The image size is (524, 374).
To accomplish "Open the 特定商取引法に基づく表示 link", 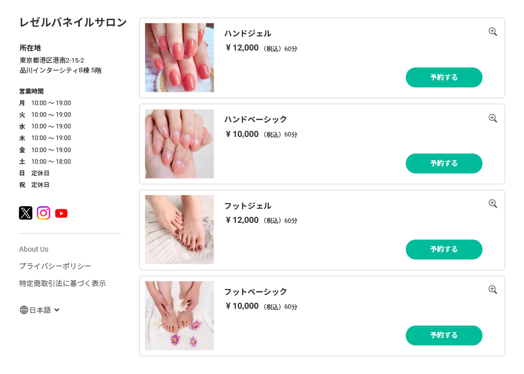I will point(62,284).
